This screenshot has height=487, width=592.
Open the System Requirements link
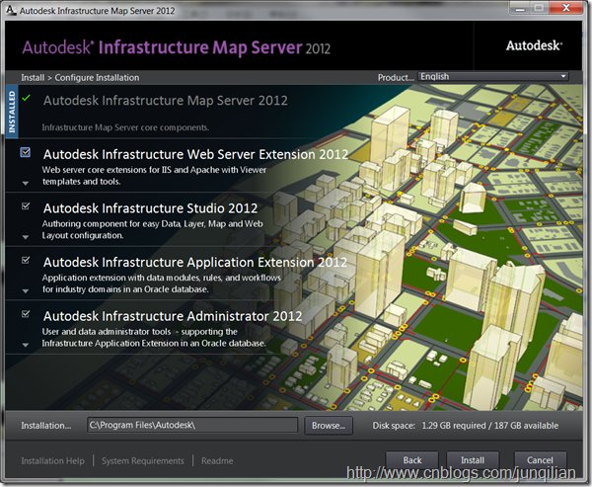(x=143, y=461)
